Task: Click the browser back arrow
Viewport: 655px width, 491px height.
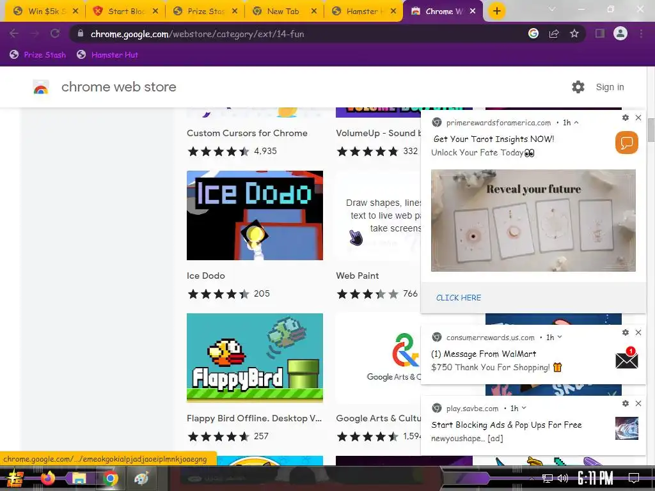Action: [x=14, y=33]
